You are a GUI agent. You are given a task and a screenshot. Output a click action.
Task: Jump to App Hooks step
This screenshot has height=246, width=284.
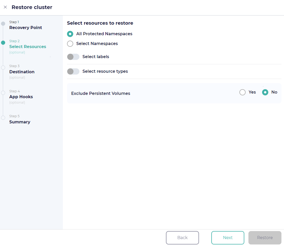coord(21,97)
